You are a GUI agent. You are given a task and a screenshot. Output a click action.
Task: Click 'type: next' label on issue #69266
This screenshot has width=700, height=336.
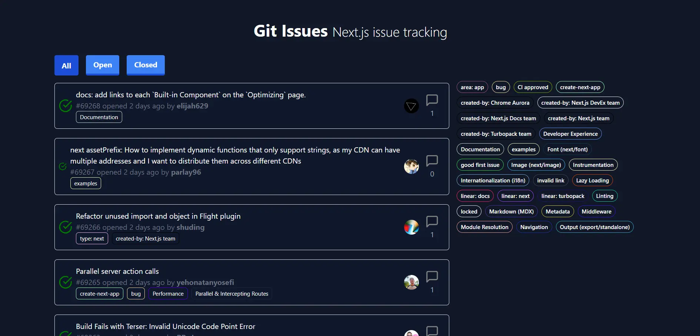click(x=92, y=239)
